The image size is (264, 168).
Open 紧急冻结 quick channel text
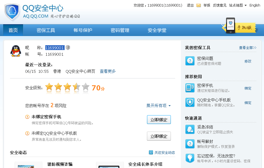click(x=205, y=127)
